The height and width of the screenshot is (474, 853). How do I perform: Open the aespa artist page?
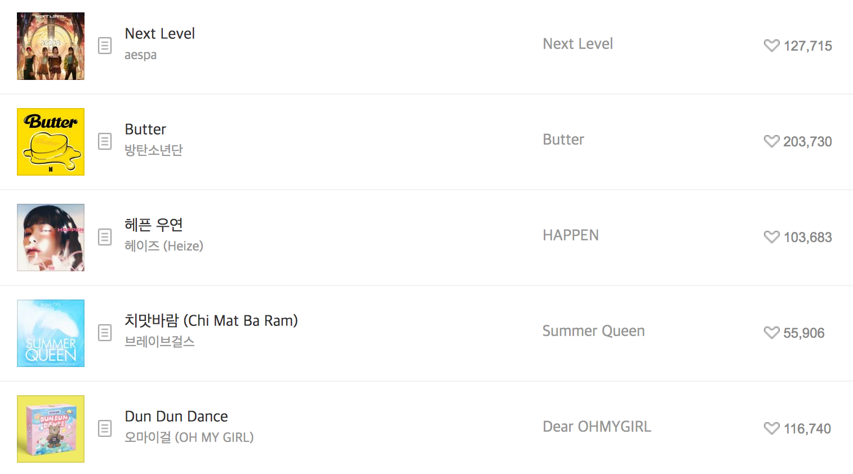[140, 55]
